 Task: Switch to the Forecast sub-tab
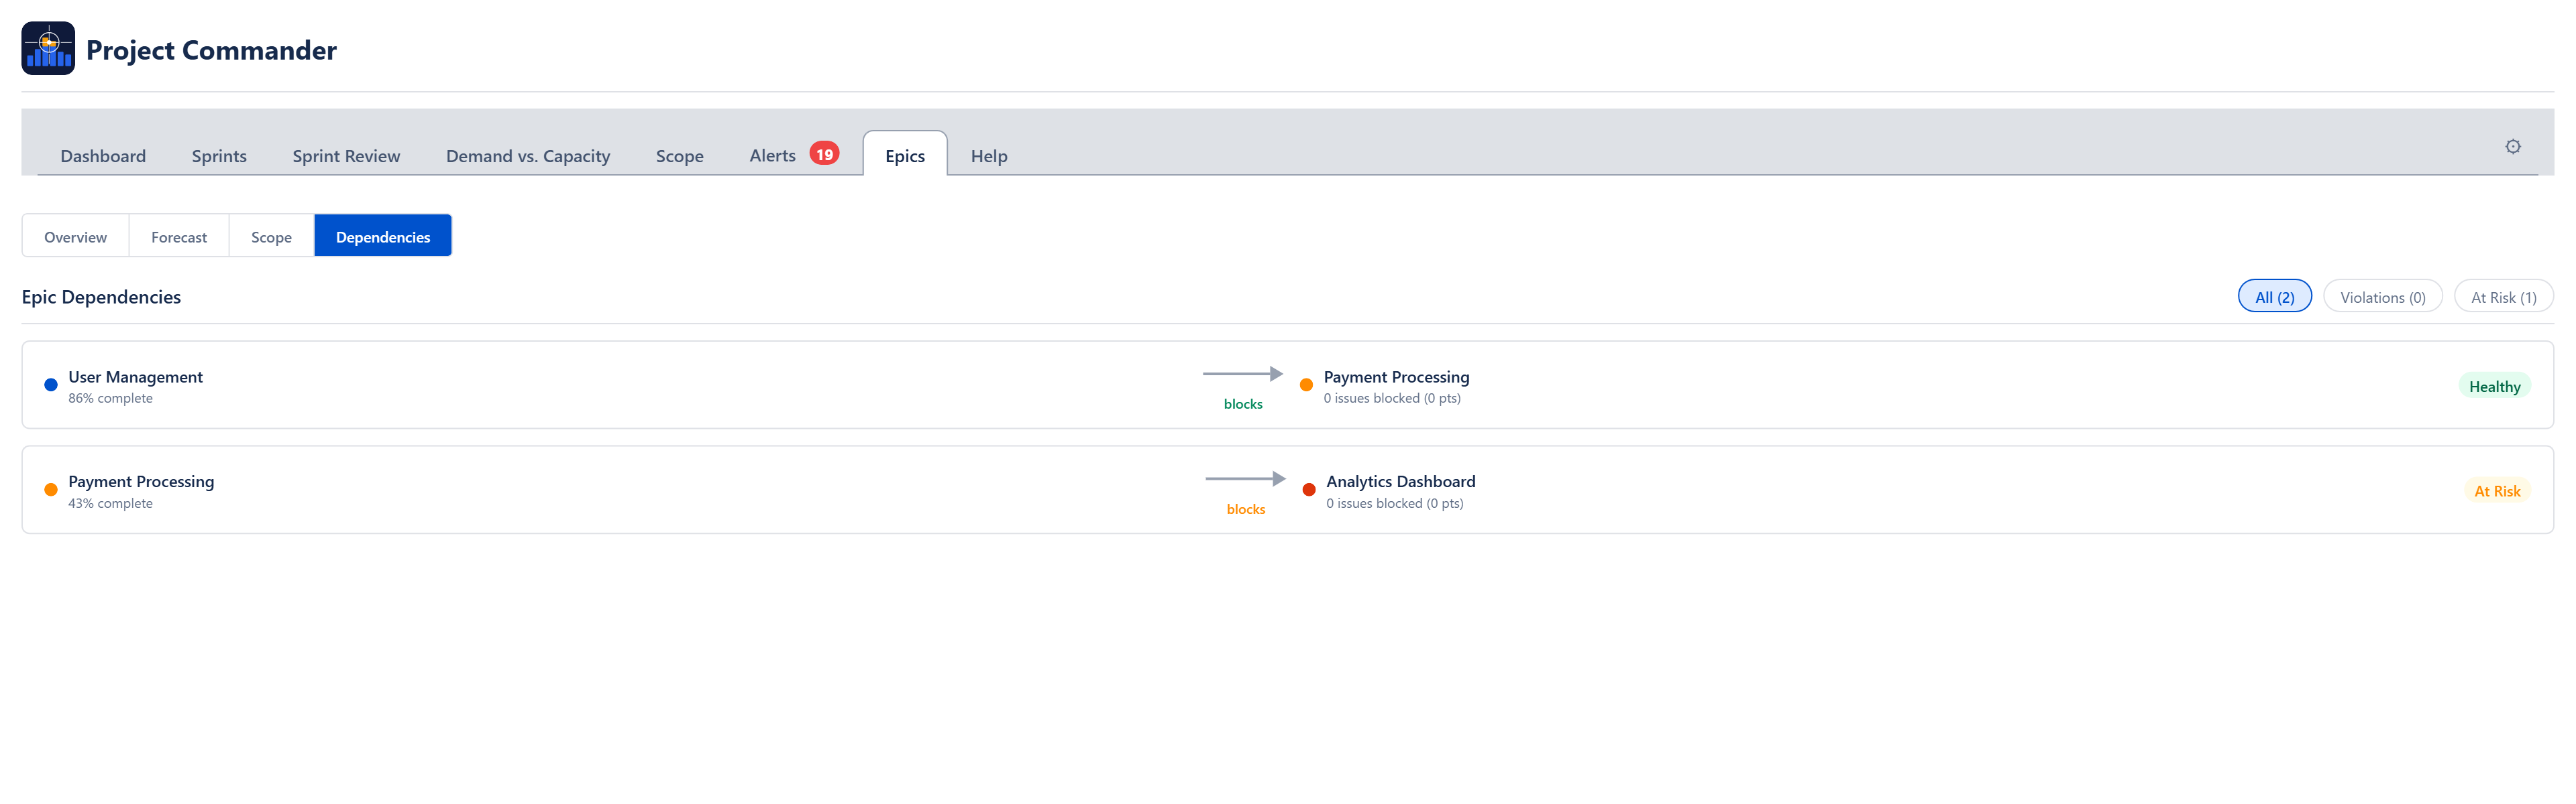click(179, 236)
